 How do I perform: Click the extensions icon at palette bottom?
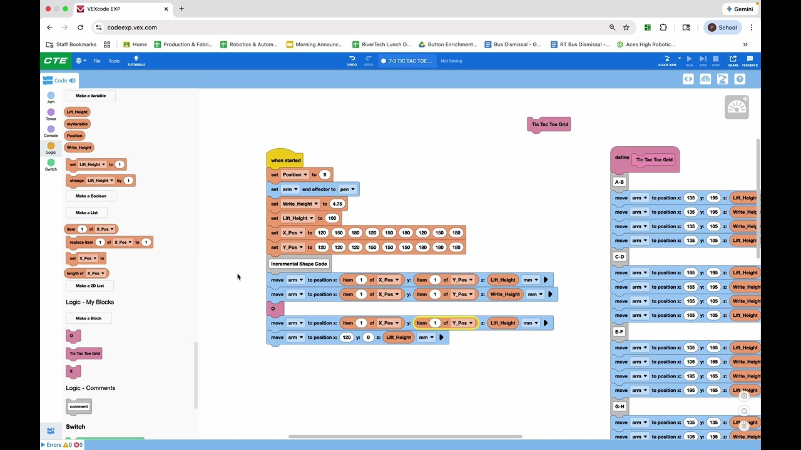coord(51,431)
